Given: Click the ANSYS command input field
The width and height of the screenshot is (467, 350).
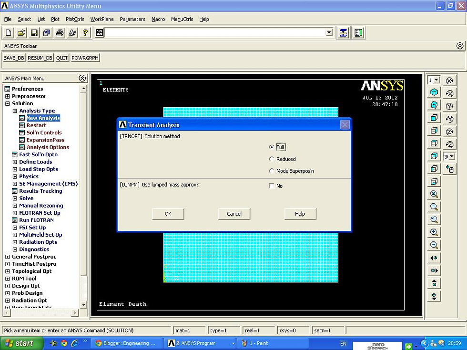Looking at the screenshot, I should (215, 33).
